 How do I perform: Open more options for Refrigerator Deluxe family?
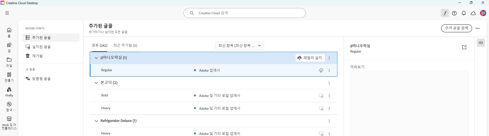pyautogui.click(x=329, y=121)
